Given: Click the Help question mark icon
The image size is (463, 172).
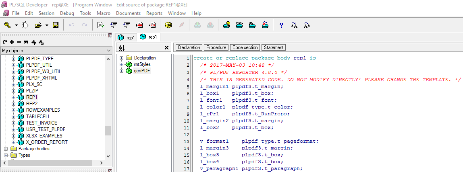Looking at the screenshot, I should coord(281,25).
